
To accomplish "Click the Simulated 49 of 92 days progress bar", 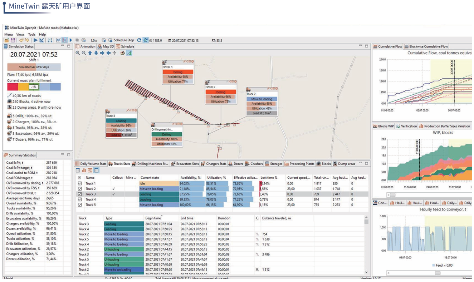I will coord(34,67).
